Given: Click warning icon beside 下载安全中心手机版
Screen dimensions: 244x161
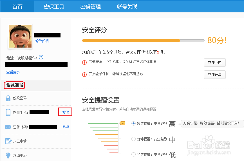Looking at the screenshot, I should (x=84, y=62).
